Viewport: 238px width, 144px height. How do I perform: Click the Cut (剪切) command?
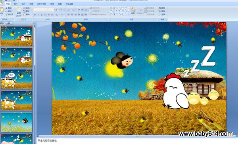pyautogui.click(x=8, y=8)
